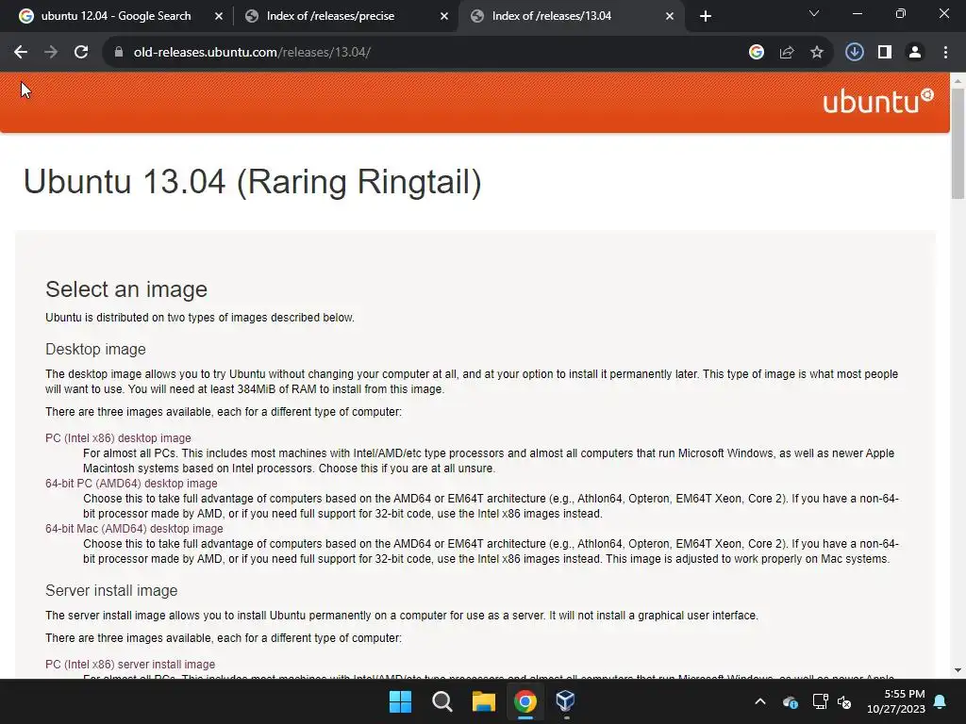Open Google icon in address bar
966x724 pixels.
coord(757,53)
